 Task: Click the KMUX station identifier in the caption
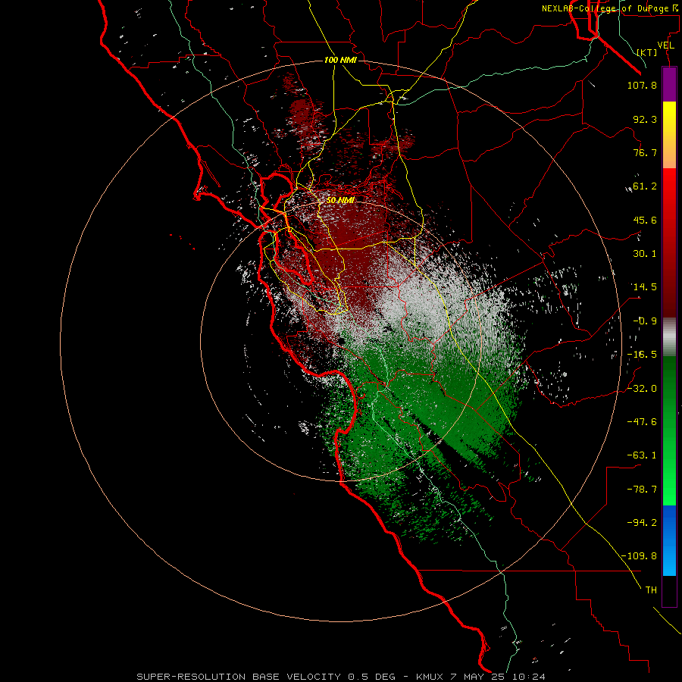[430, 677]
